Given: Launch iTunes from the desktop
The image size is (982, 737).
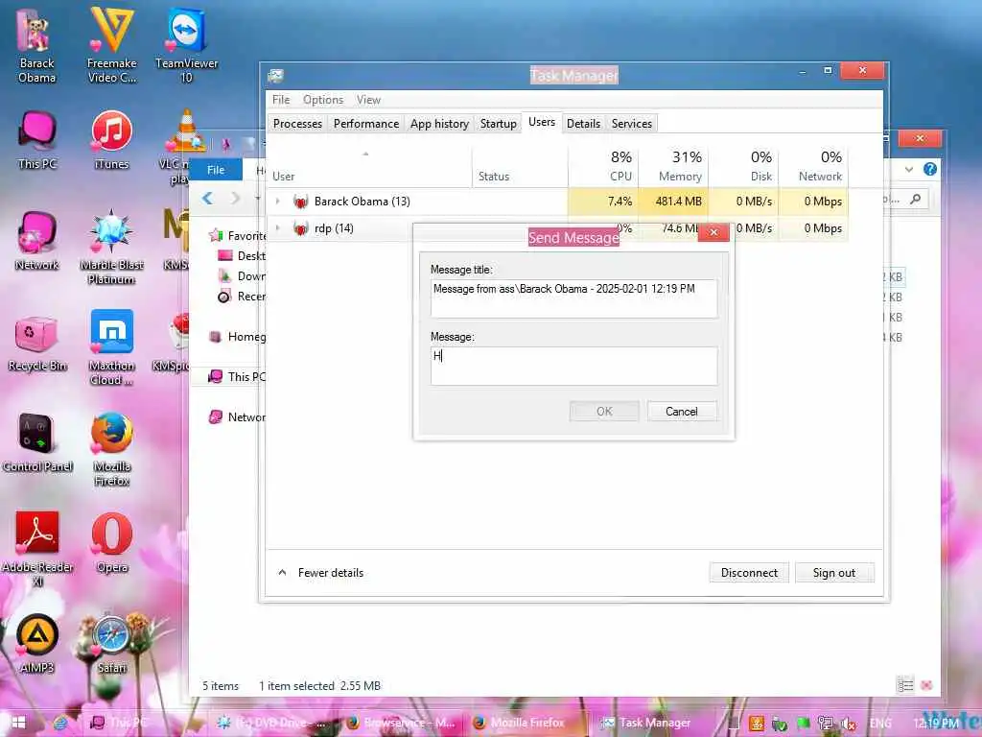Looking at the screenshot, I should coord(111,140).
